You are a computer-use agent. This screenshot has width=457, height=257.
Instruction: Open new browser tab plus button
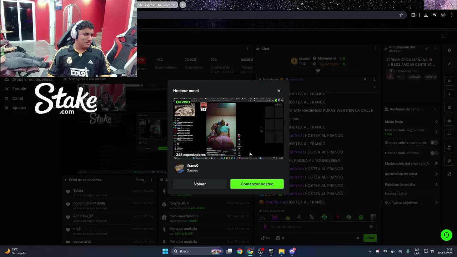183,5
